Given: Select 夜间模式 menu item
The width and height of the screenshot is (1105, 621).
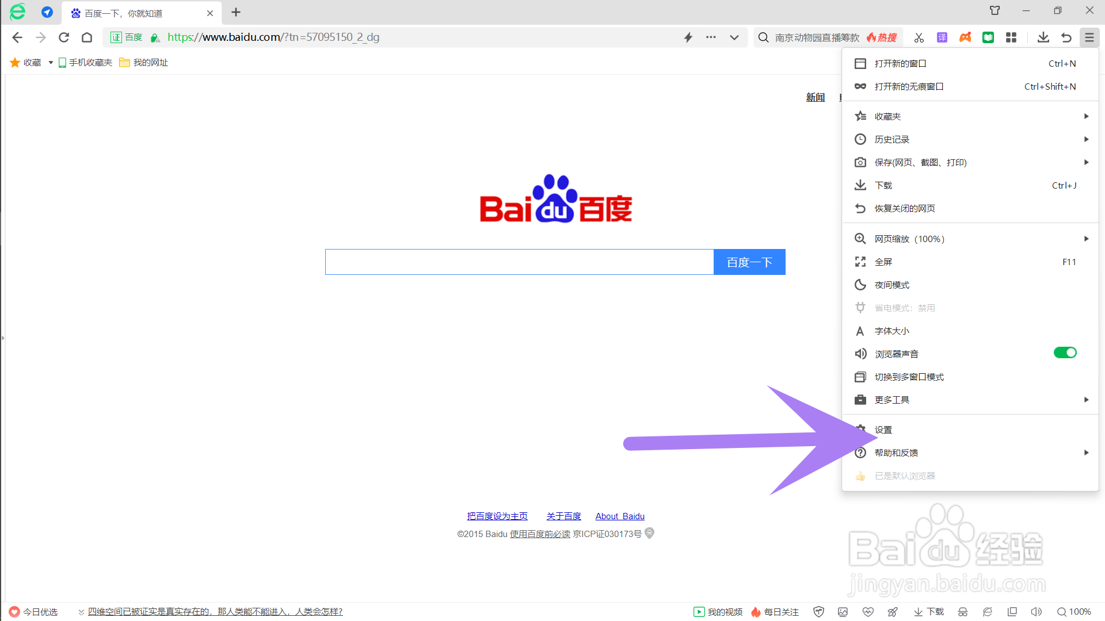Looking at the screenshot, I should click(x=970, y=285).
